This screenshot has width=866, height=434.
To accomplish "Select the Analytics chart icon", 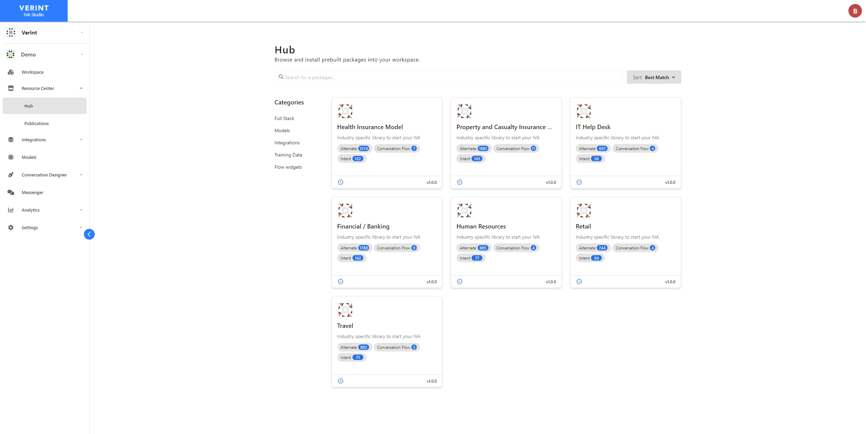I will tap(10, 210).
